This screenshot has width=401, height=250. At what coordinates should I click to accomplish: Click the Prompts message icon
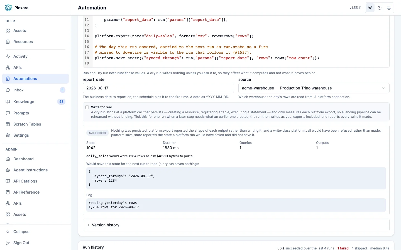point(8,113)
